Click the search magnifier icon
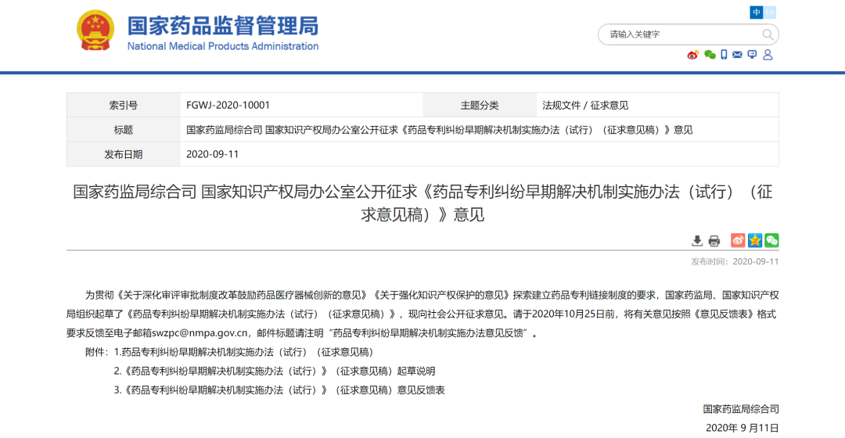The width and height of the screenshot is (845, 438). pyautogui.click(x=768, y=35)
